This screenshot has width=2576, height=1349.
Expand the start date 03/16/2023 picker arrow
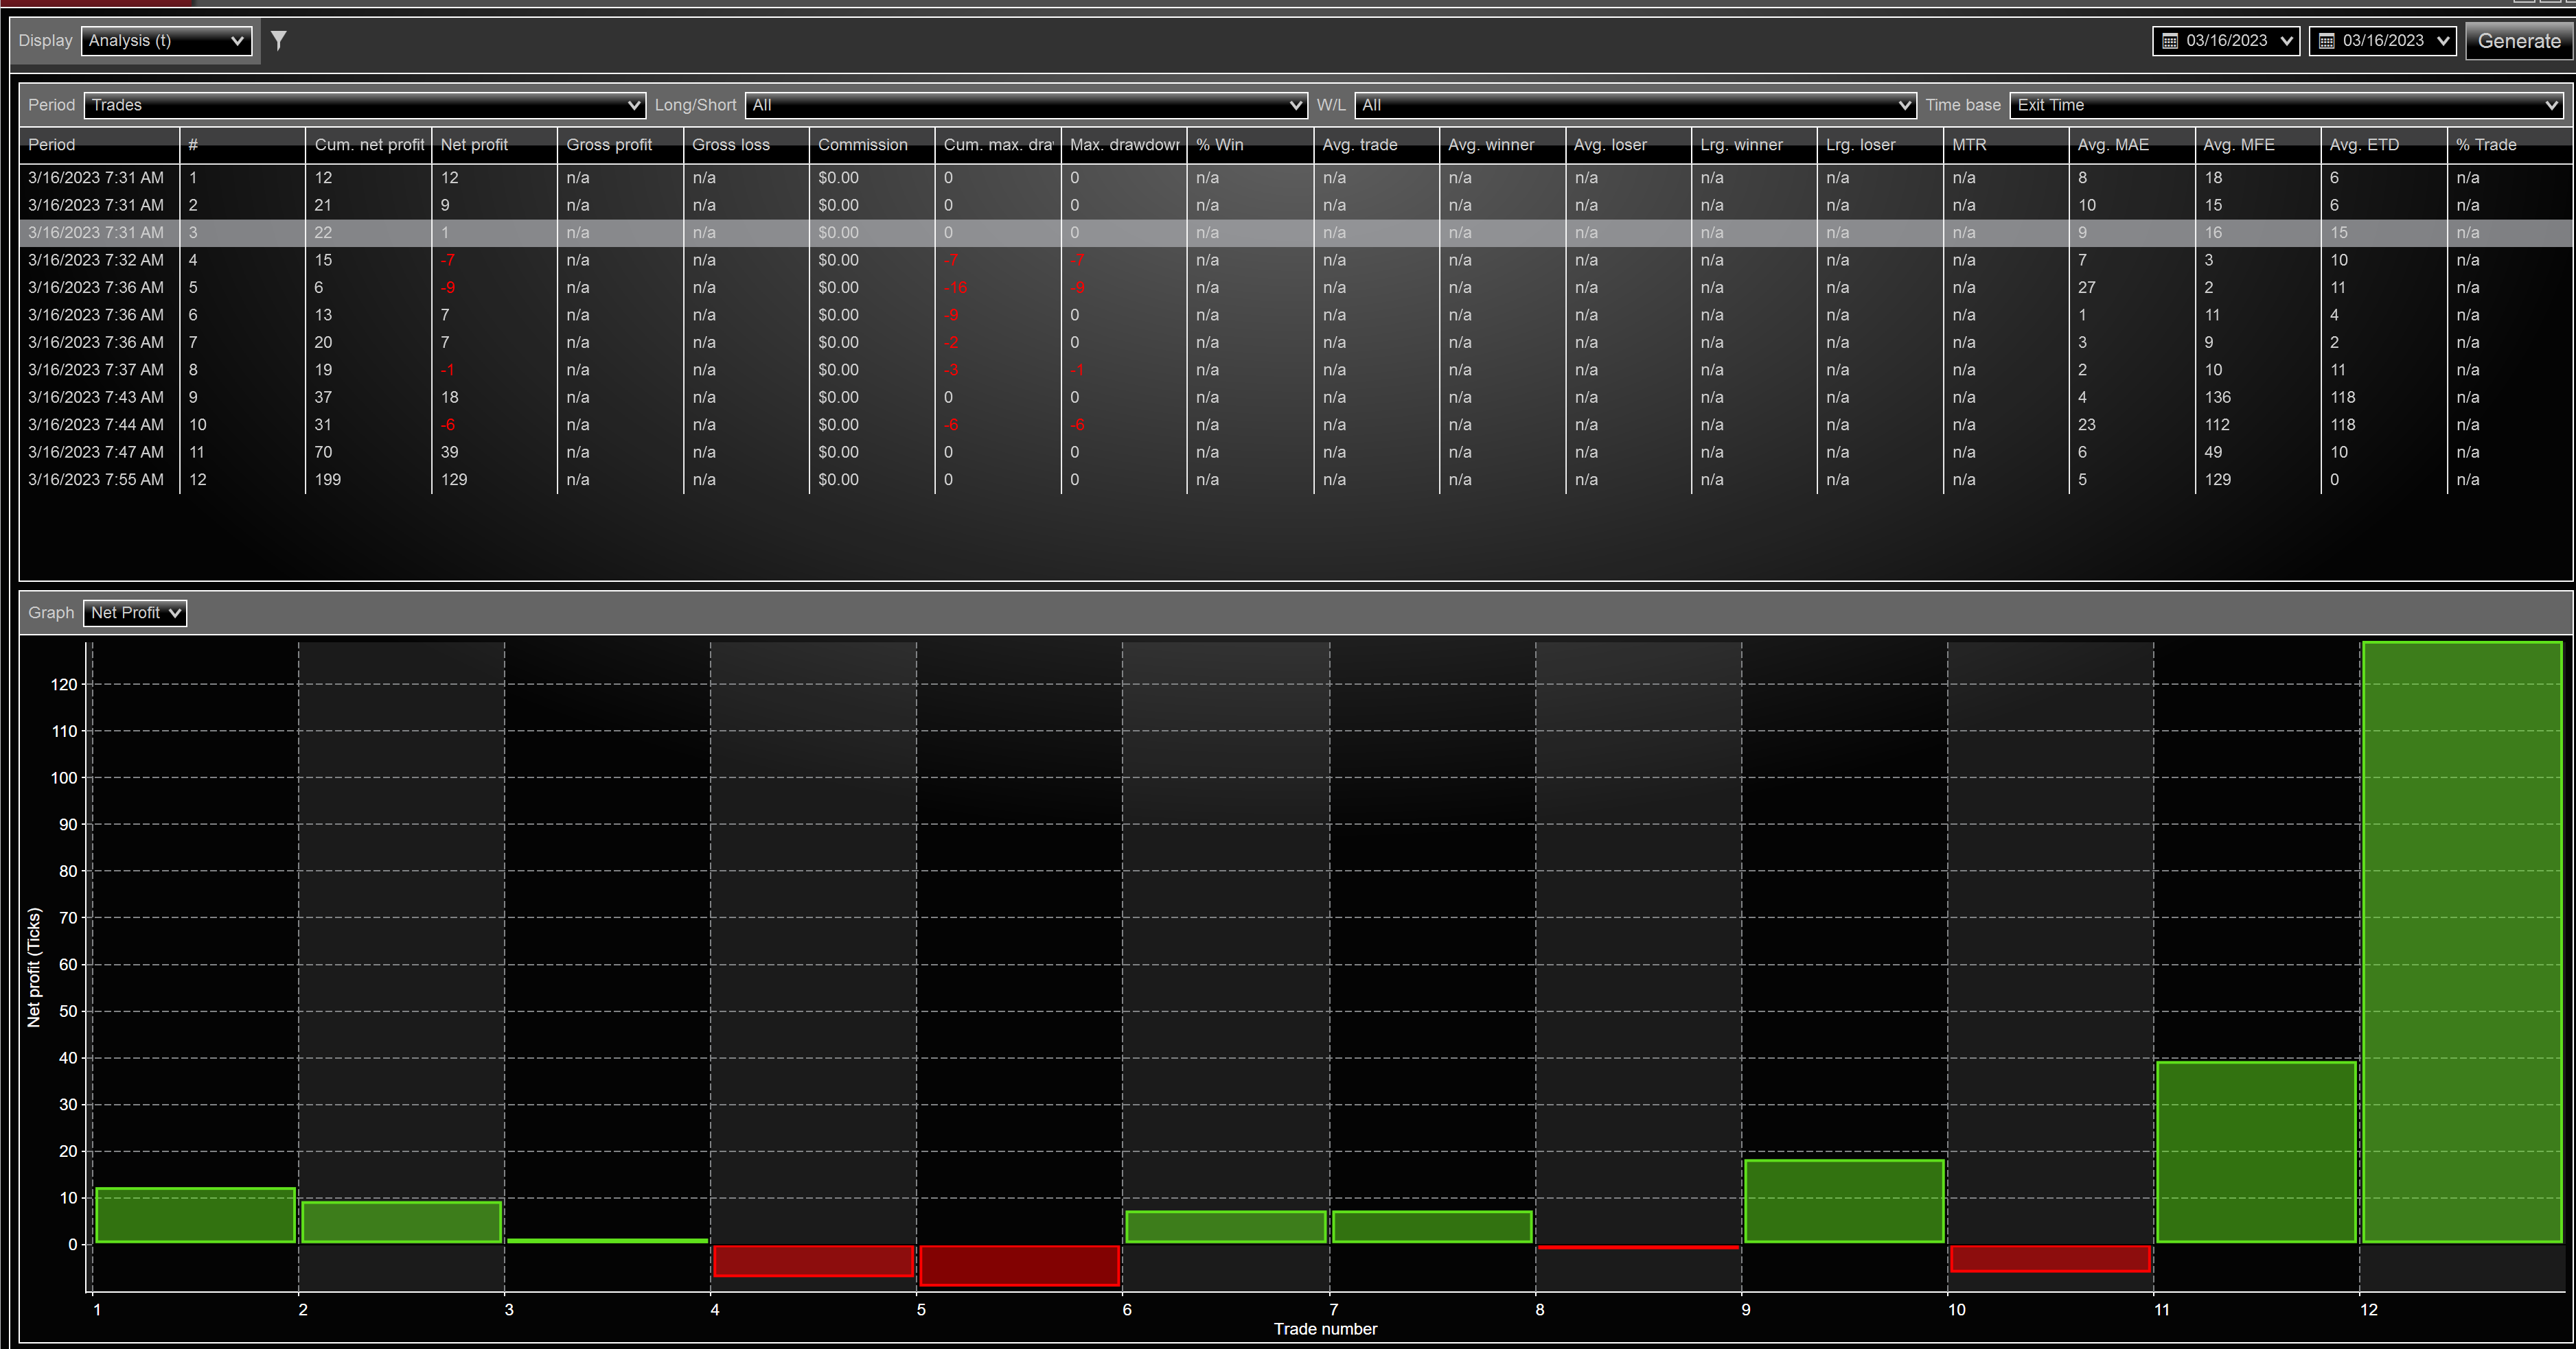coord(2286,41)
